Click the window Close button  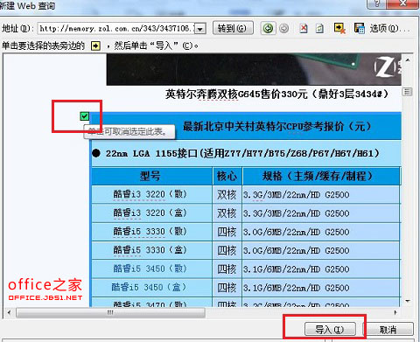[x=402, y=3]
